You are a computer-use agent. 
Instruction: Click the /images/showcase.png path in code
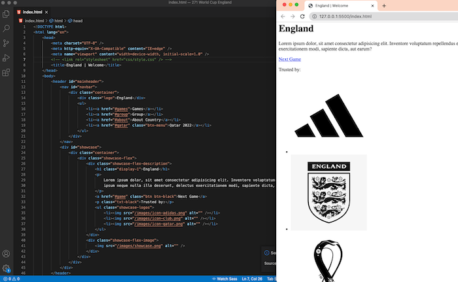pyautogui.click(x=139, y=246)
